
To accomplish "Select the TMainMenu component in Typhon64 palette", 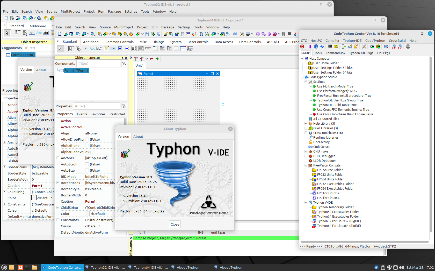I will [x=71, y=49].
